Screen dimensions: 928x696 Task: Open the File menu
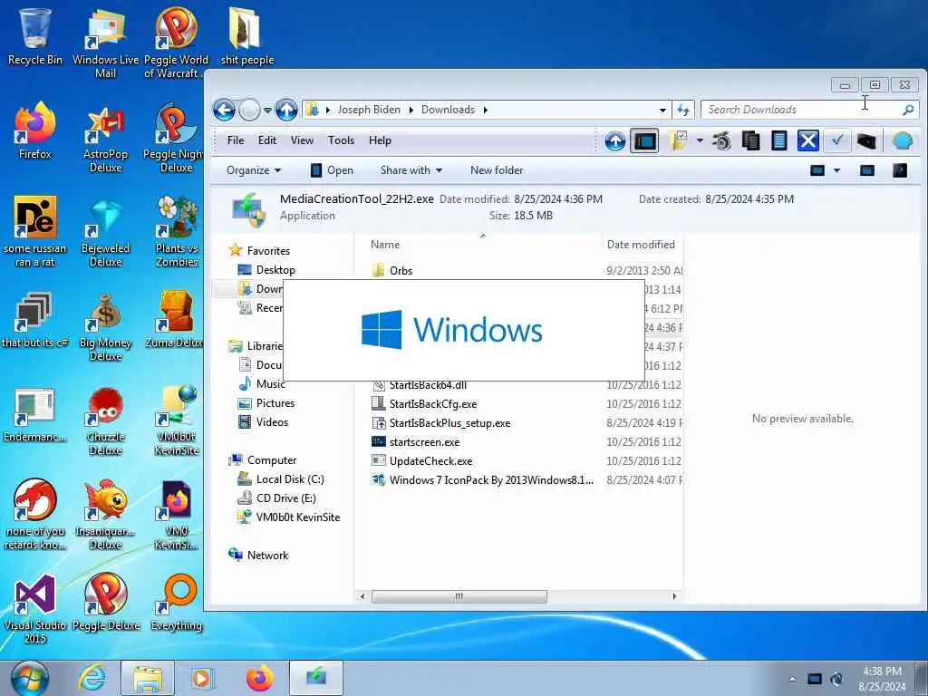point(236,140)
